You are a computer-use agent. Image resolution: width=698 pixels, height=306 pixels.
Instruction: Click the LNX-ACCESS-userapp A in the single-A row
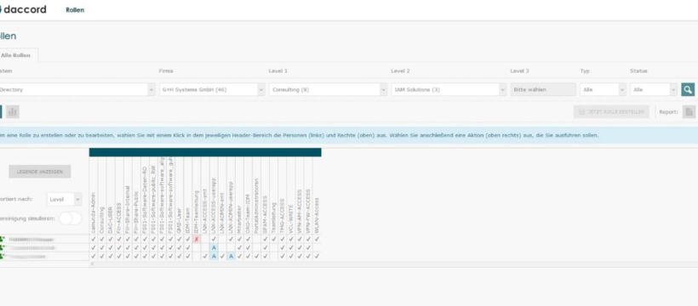(214, 247)
